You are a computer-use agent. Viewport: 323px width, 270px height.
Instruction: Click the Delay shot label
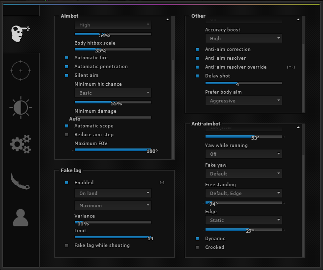tap(217, 76)
